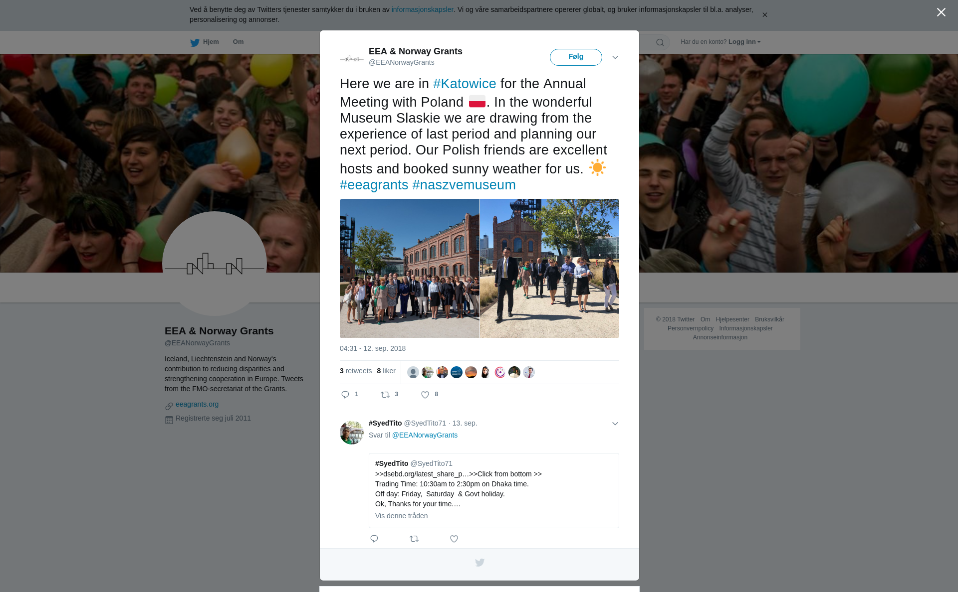The image size is (958, 592).
Task: Go to Hjem in the top navigation
Action: [205, 42]
